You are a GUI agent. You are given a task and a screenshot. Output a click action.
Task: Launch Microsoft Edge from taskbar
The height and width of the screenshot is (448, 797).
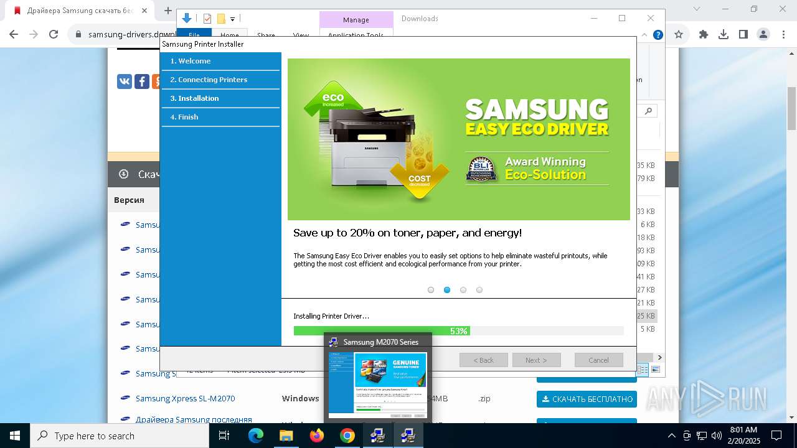(x=255, y=436)
